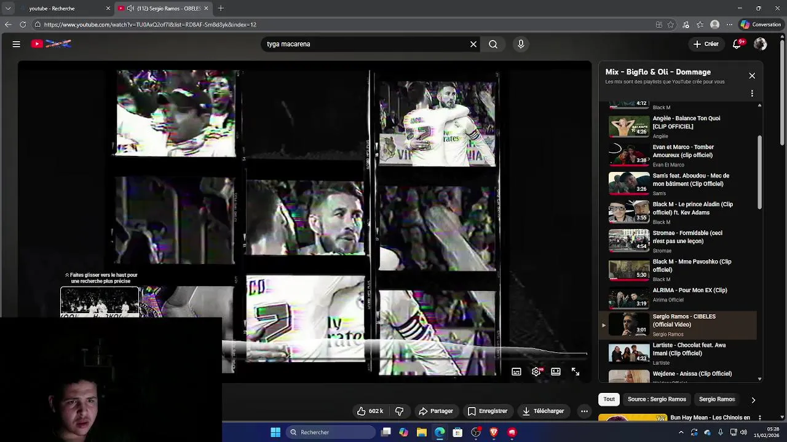Save the video with Enregistrer
This screenshot has width=787, height=442.
coord(488,411)
